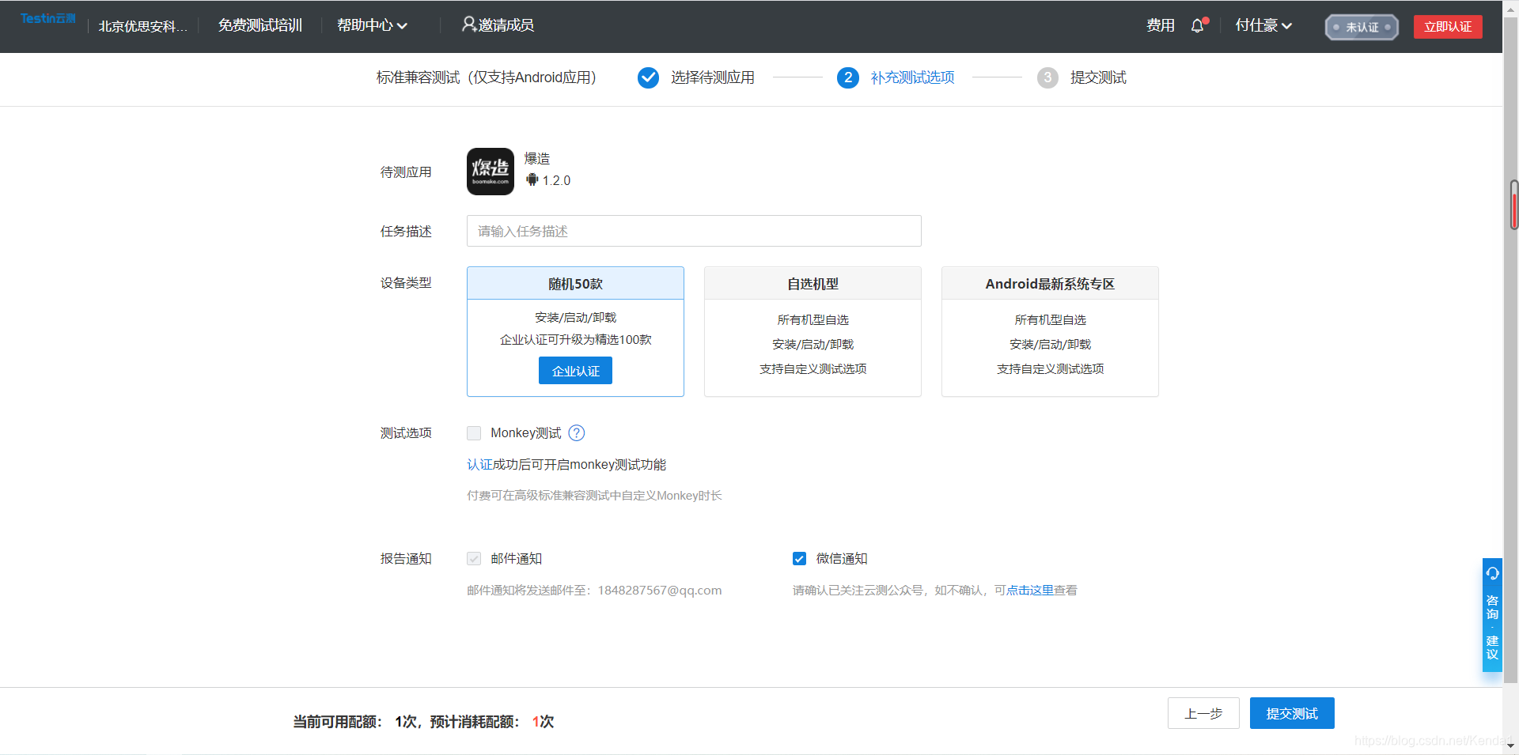Screen dimensions: 1519x755
Task: Open the headset consult icon in side widget
Action: 1492,573
